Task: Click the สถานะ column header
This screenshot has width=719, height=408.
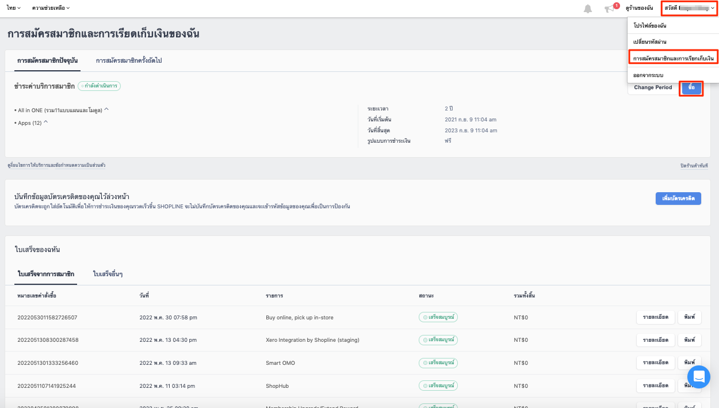Action: pos(426,295)
